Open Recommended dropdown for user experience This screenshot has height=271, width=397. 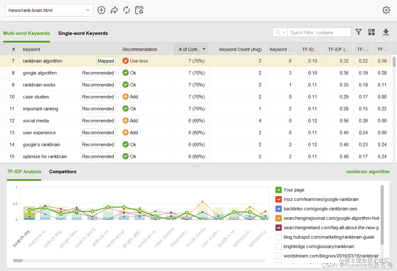(98, 133)
